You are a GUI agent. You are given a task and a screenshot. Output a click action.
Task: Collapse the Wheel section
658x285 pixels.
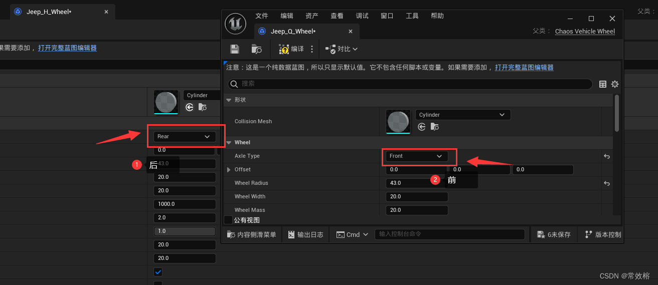click(229, 143)
